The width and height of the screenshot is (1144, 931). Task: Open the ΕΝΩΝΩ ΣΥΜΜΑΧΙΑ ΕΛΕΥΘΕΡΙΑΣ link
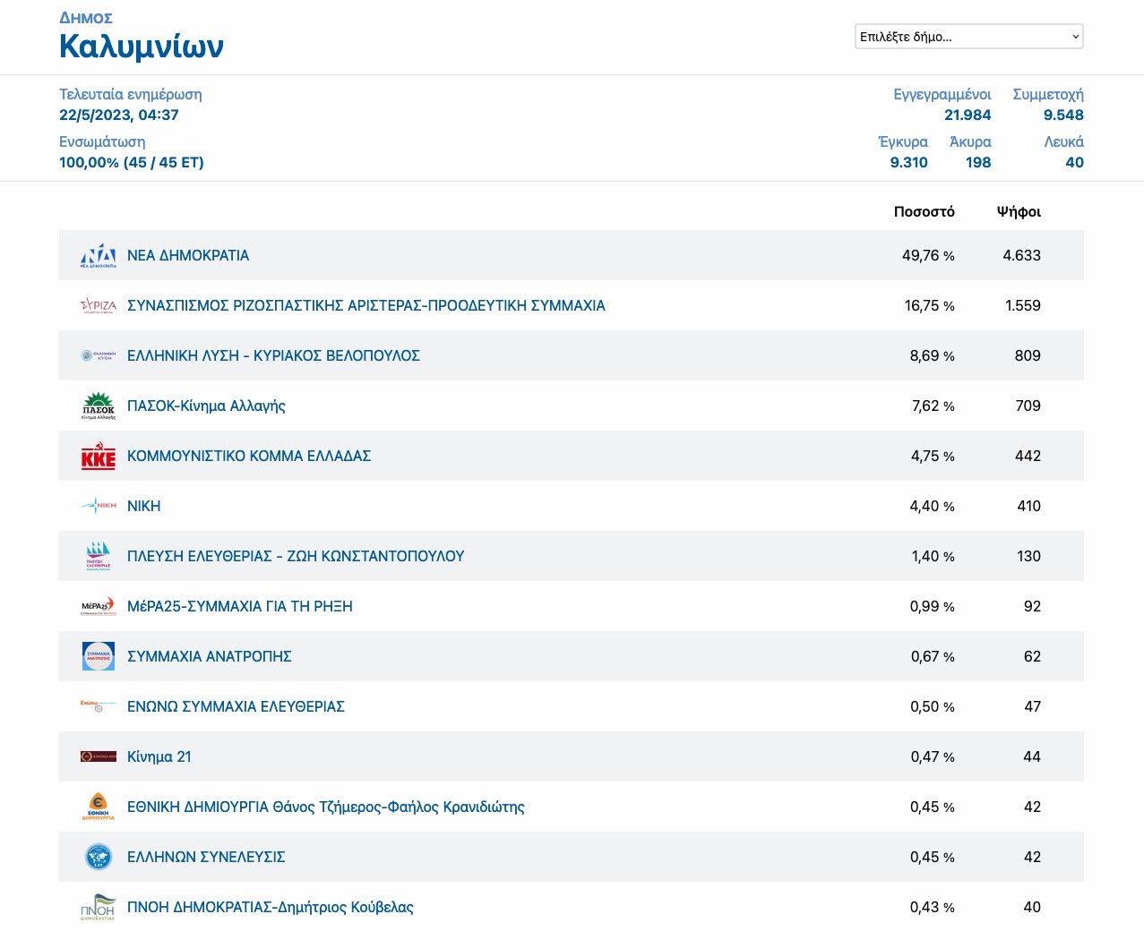click(x=236, y=706)
